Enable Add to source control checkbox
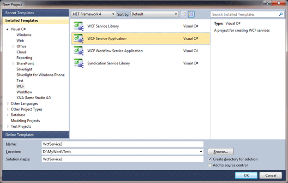The image size is (288, 183). (x=210, y=165)
